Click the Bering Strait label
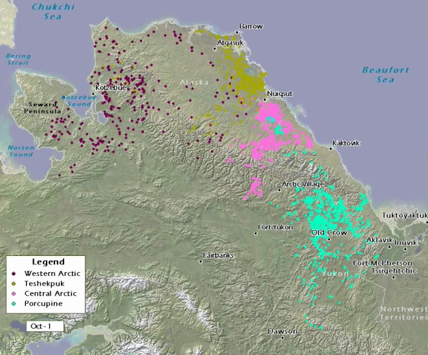This screenshot has width=428, height=355. tap(18, 59)
